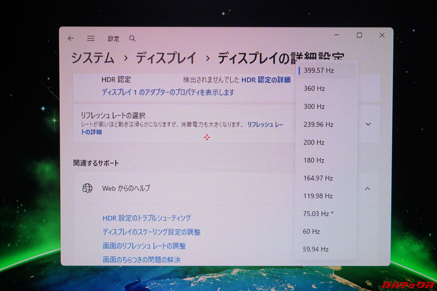Close the Settings window

pos(382,35)
